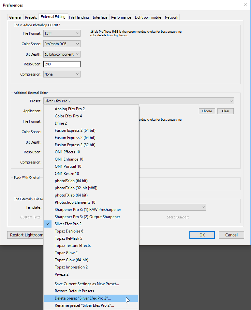Click Save Current Settings as New Preset
Viewport: 251px width, 310px height.
pyautogui.click(x=91, y=284)
